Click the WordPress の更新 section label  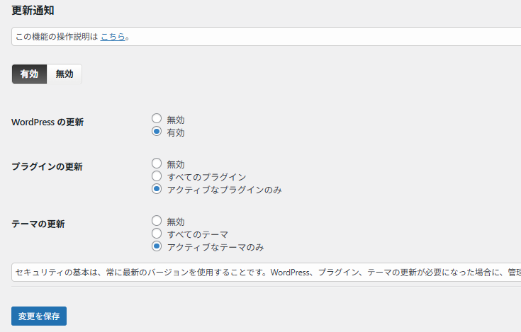[47, 122]
